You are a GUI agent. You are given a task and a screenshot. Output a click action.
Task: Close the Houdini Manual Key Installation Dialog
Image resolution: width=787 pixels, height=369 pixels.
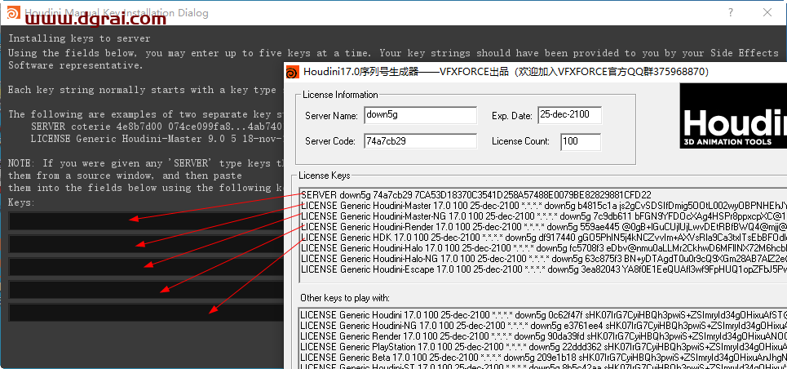coord(767,13)
